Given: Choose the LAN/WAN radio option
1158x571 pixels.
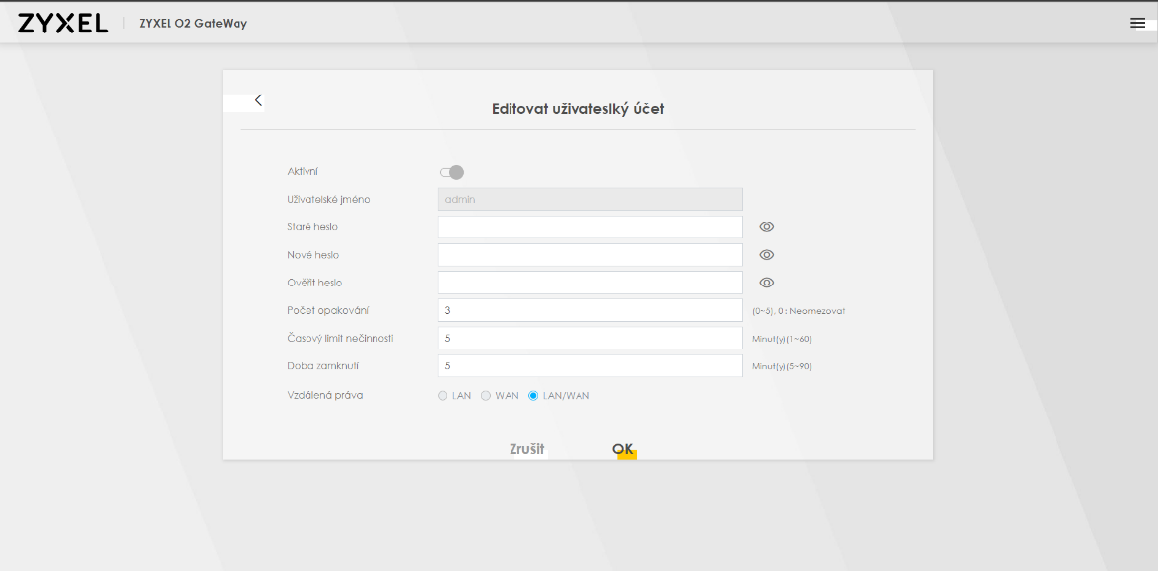Looking at the screenshot, I should click(x=533, y=396).
